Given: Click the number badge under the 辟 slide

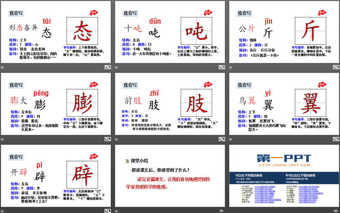Looking at the screenshot, I should [107, 211].
